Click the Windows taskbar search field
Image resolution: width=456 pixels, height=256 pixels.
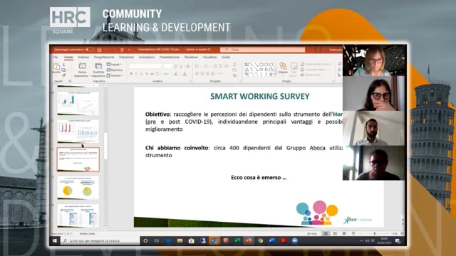(100, 240)
